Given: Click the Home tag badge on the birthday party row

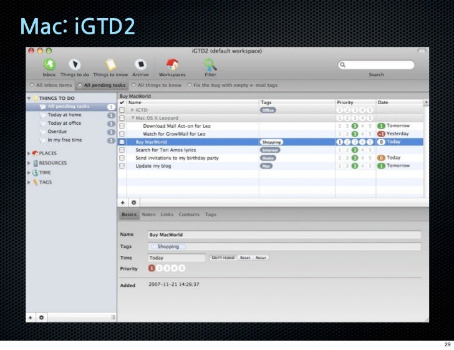Looking at the screenshot, I should coord(268,158).
